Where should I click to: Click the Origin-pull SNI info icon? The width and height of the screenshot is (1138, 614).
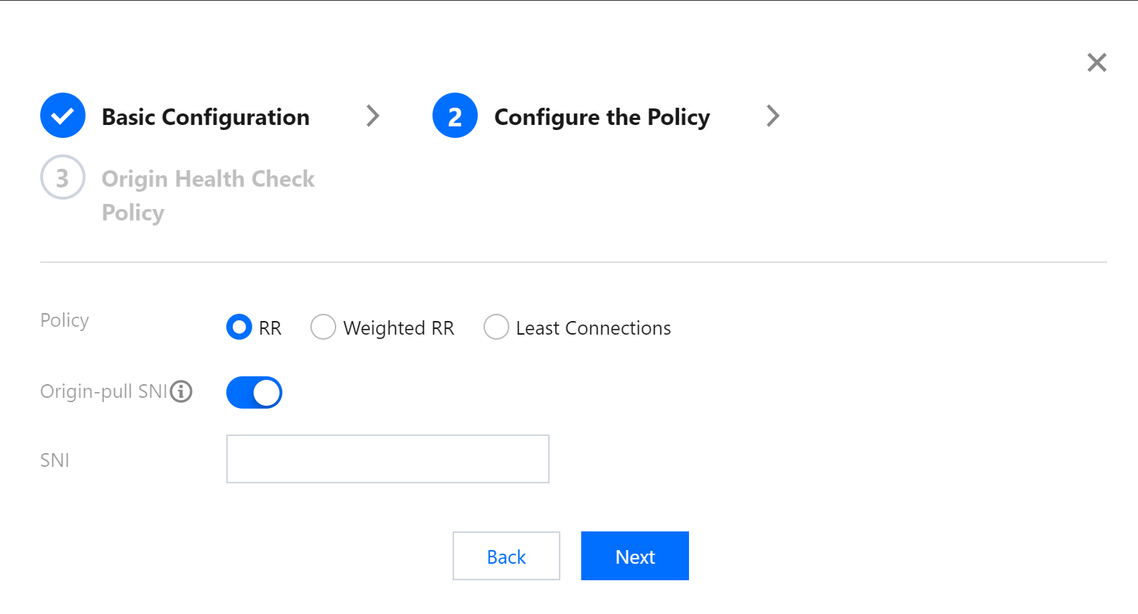pyautogui.click(x=181, y=391)
